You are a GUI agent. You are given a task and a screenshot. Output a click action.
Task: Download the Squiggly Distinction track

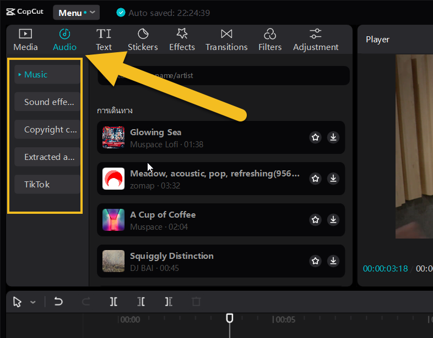point(333,261)
